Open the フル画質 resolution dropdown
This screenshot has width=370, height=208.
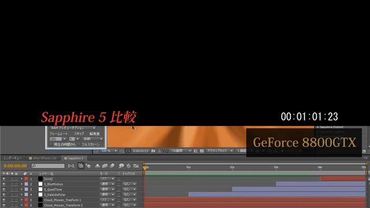[181, 151]
